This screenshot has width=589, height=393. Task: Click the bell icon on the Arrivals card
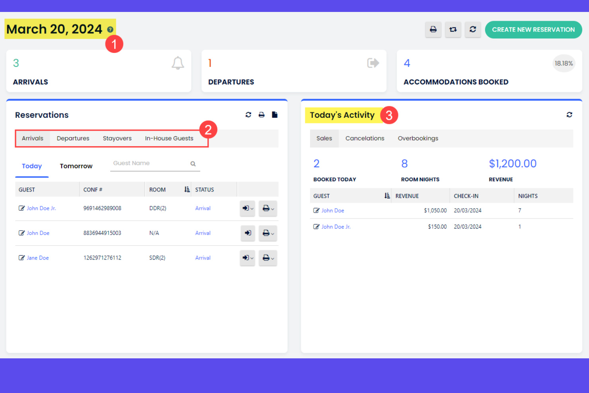tap(177, 63)
